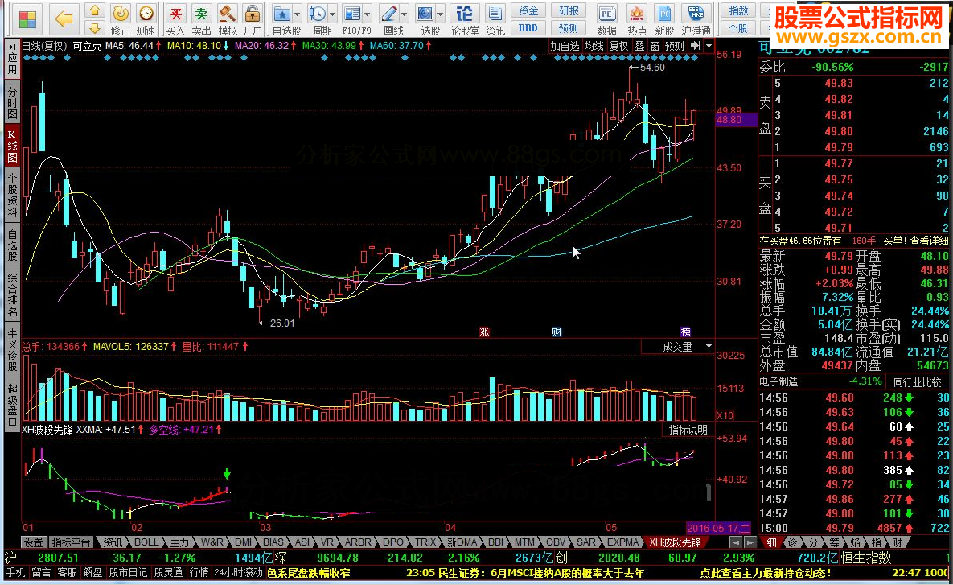
Task: Open the 个股资料 sidebar item
Action: 12,195
